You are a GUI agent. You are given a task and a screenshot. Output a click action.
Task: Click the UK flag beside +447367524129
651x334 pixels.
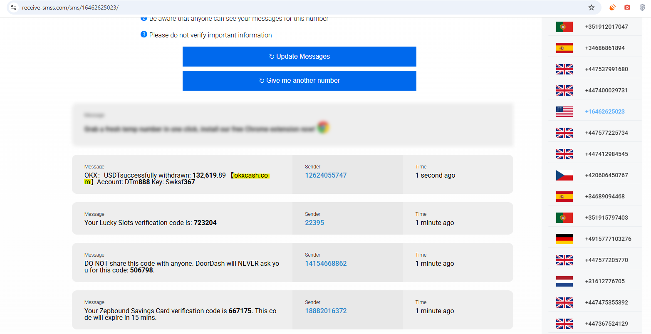point(564,324)
